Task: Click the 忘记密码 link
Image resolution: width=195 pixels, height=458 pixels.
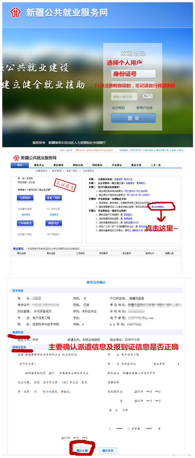Action: click(118, 108)
